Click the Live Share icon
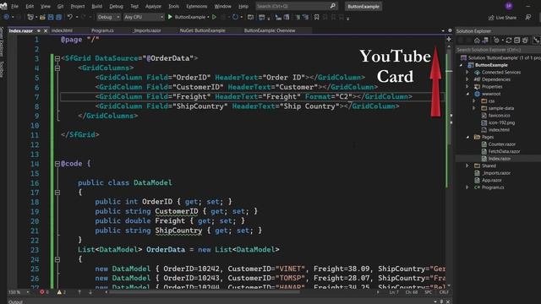Viewport: 541px width, 304px height. pos(491,17)
